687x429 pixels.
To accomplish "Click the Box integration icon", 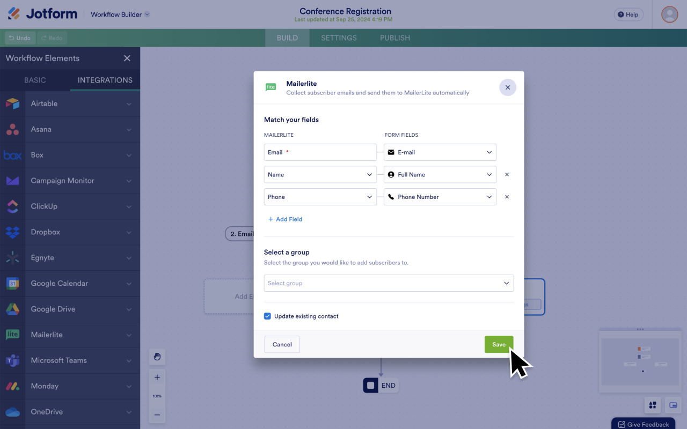I will pos(12,155).
